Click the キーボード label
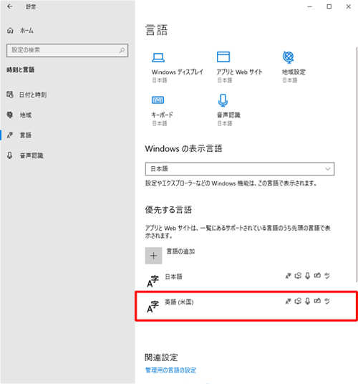The height and width of the screenshot is (384, 358). point(163,115)
